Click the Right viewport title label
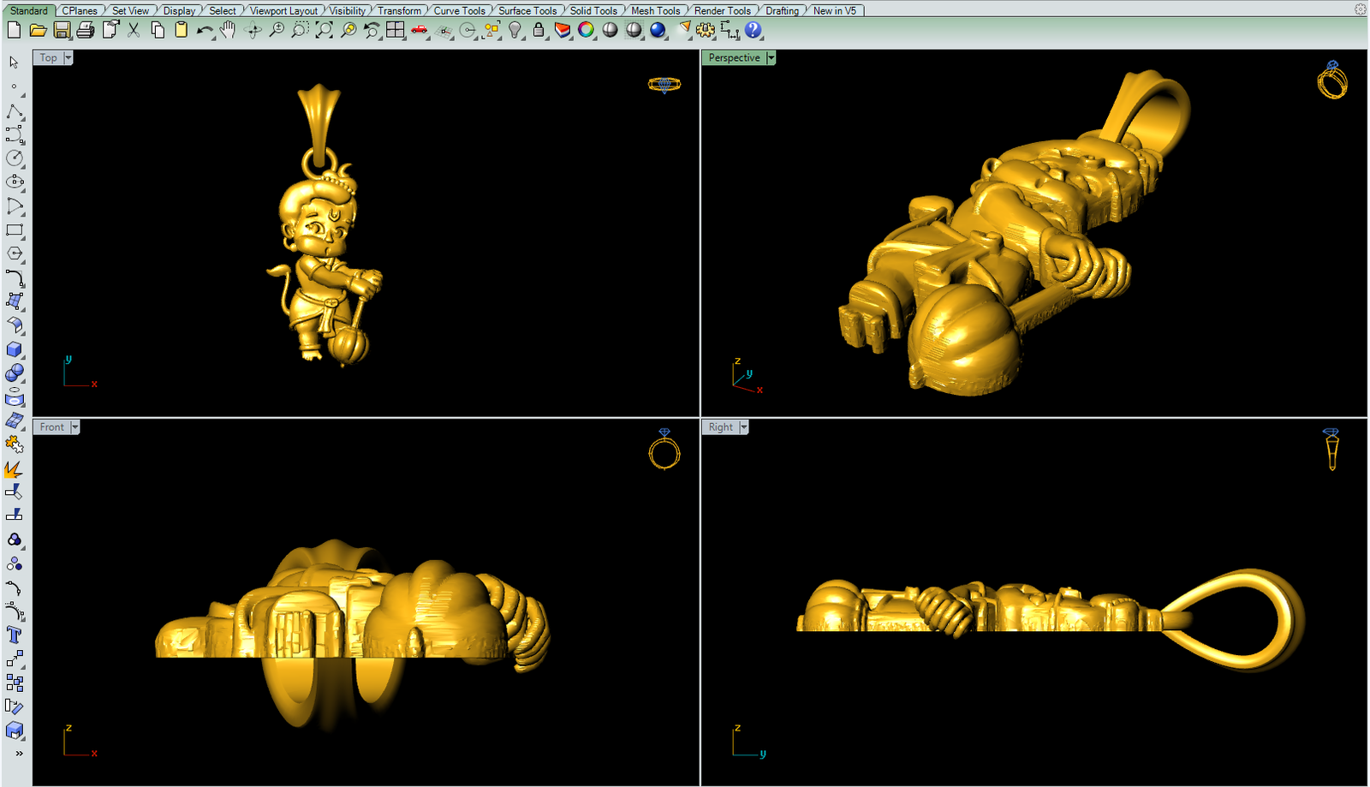Viewport: 1370px width, 787px height. [720, 426]
